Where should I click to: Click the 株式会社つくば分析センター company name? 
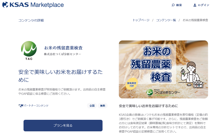(x=63, y=54)
